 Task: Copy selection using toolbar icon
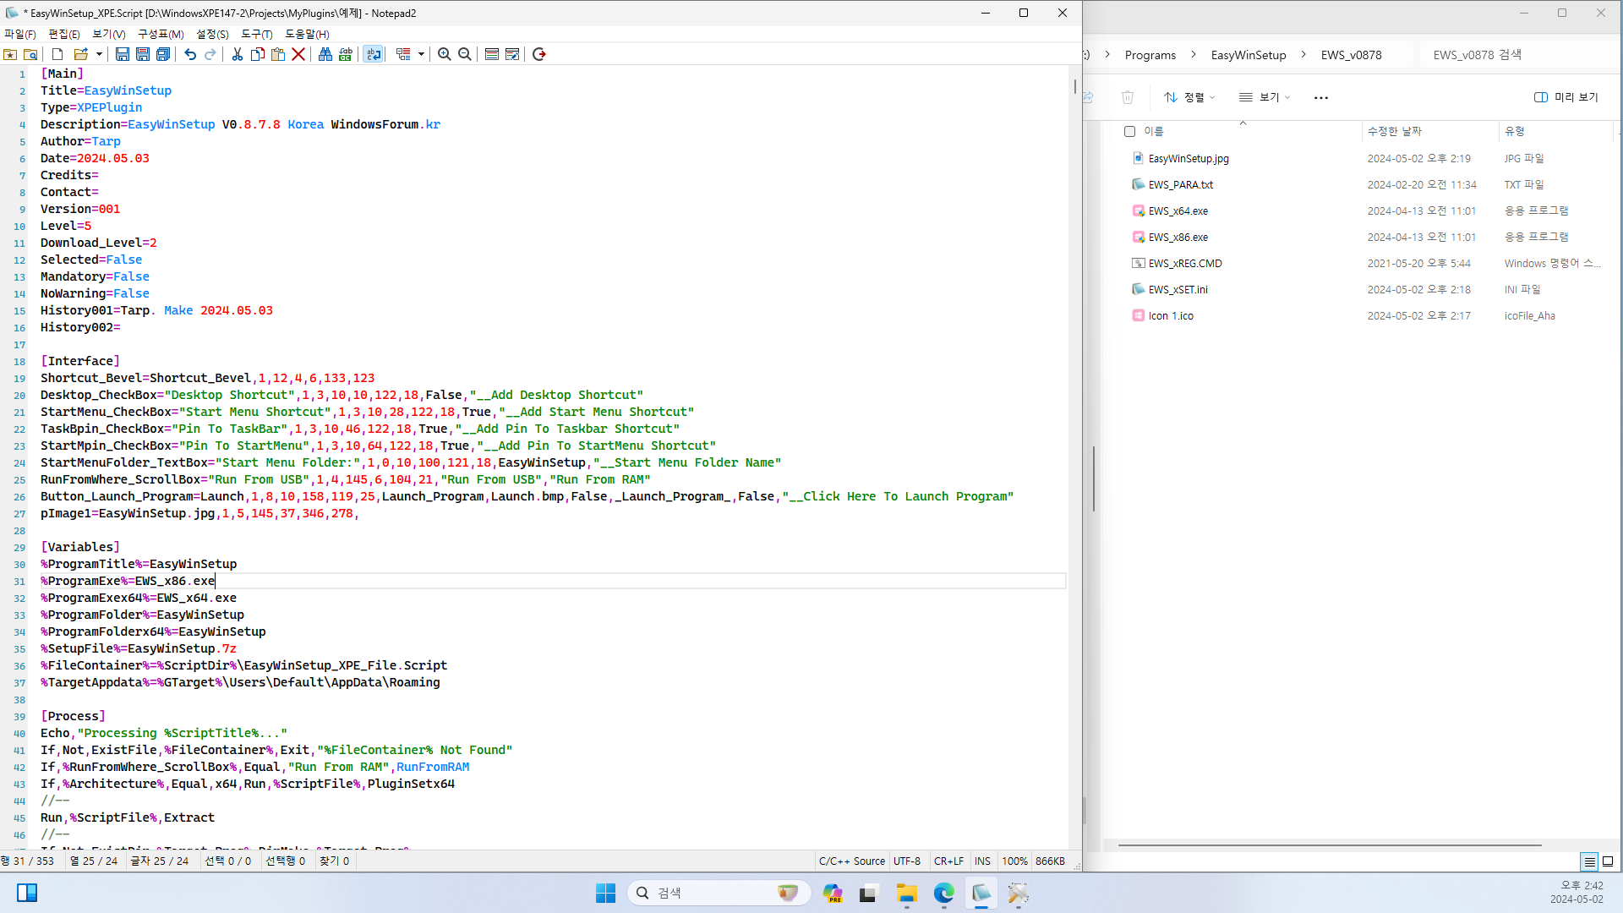258,54
